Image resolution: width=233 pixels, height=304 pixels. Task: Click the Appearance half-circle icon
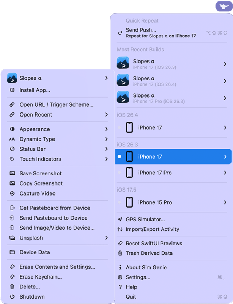coord(12,129)
